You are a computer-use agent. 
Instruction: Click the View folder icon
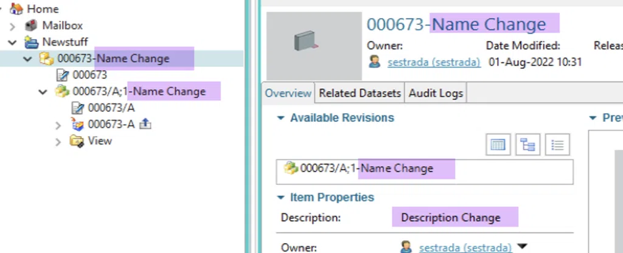click(x=77, y=141)
